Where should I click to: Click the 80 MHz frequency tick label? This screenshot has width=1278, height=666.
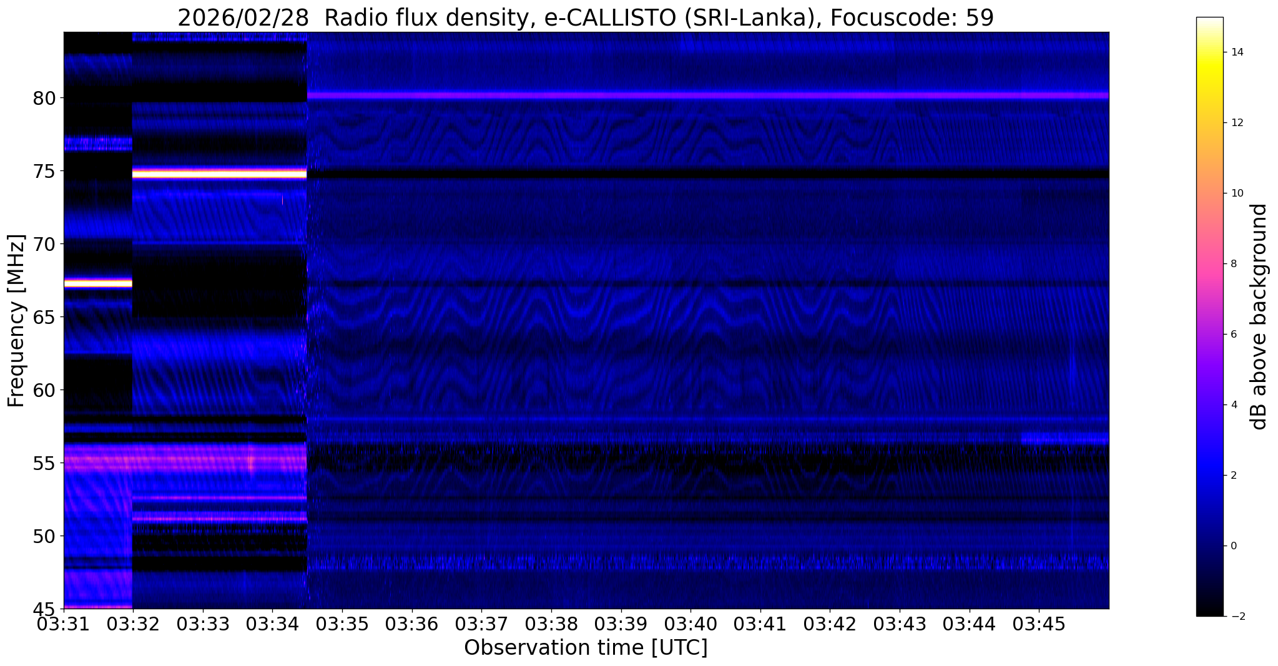click(44, 98)
